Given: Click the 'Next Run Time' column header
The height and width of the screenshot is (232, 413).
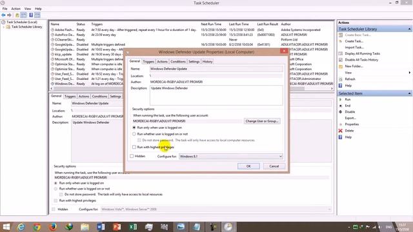Looking at the screenshot, I should [x=211, y=24].
